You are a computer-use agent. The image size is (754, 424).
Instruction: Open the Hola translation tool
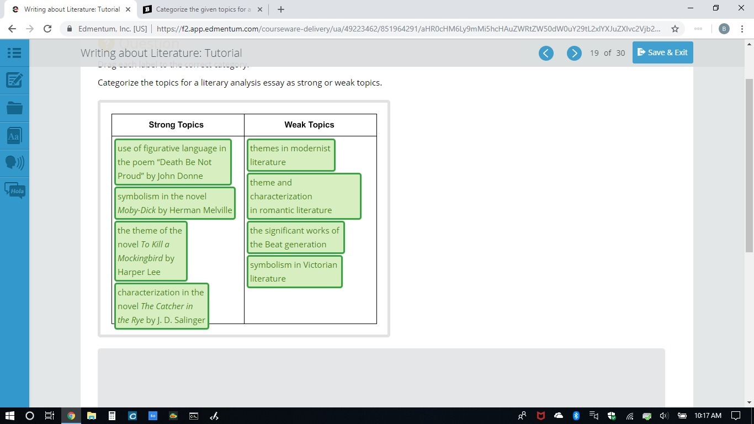15,190
